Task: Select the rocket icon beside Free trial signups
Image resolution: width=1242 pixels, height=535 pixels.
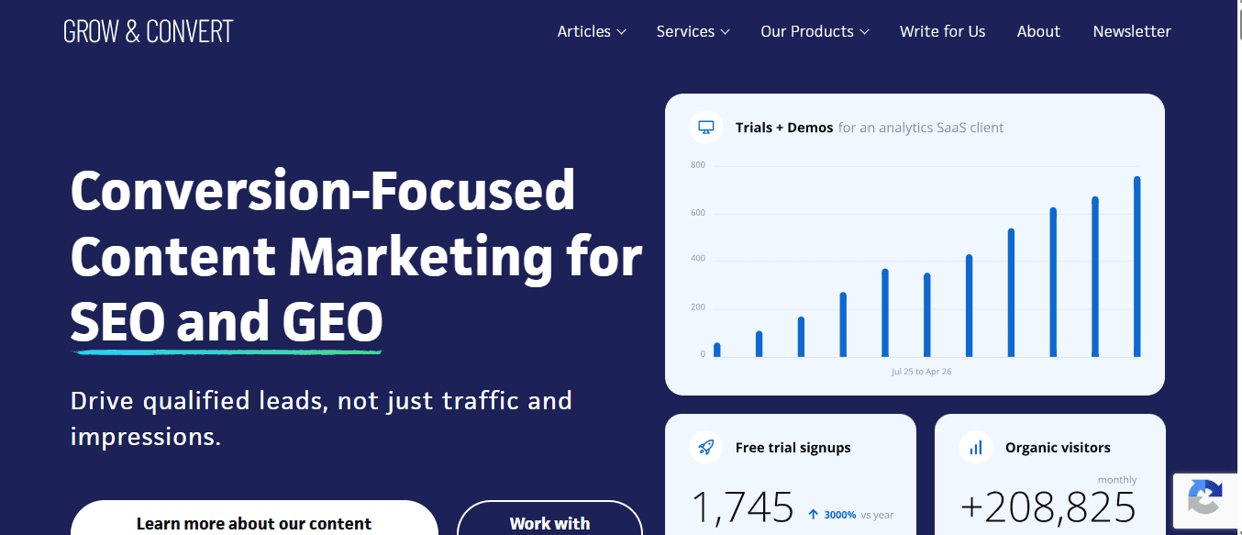Action: point(705,447)
